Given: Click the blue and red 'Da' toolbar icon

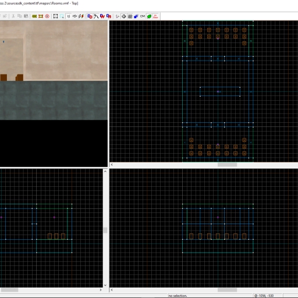Looking at the screenshot, I should click(109, 16).
